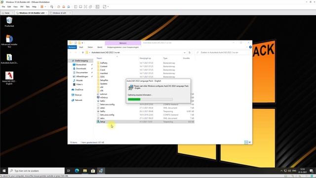Open snapshot manager icon
316x178 pixels.
tap(69, 6)
